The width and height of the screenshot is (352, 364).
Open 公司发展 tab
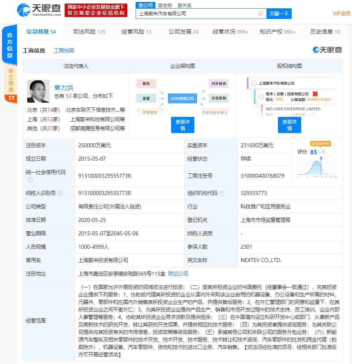184,32
